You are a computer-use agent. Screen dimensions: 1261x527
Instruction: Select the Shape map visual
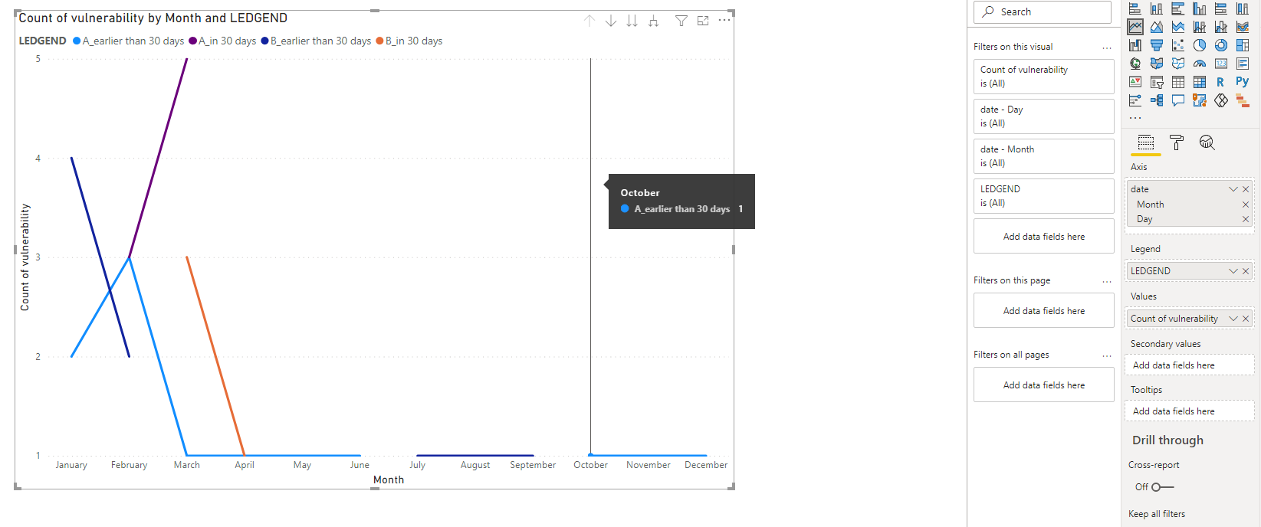(1178, 64)
